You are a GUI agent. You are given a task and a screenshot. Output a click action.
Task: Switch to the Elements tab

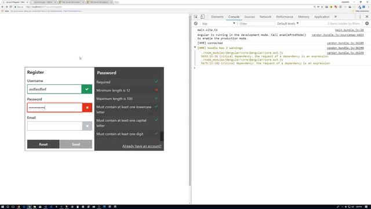pyautogui.click(x=217, y=17)
